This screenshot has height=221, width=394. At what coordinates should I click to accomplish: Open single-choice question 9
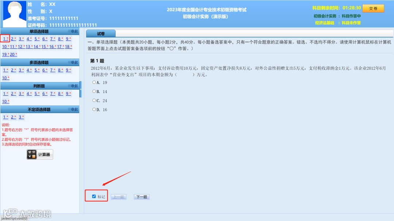[x=68, y=39]
